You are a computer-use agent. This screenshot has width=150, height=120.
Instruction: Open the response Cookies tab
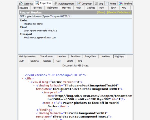47,61
